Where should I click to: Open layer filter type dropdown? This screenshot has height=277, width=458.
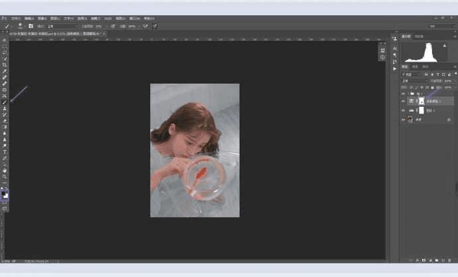pyautogui.click(x=412, y=74)
